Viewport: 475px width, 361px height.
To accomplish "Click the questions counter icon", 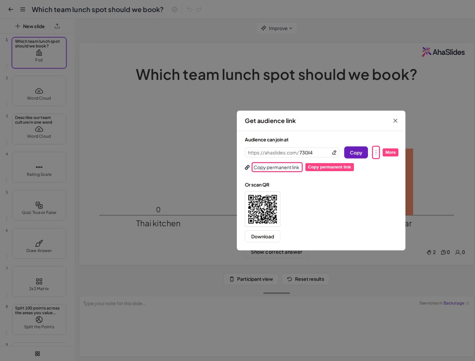I will coord(445,252).
